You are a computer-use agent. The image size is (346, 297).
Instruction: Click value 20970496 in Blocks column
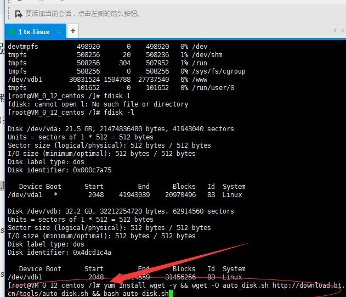[180, 195]
